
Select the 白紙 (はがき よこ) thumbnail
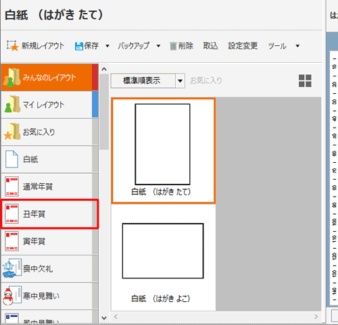tap(164, 257)
